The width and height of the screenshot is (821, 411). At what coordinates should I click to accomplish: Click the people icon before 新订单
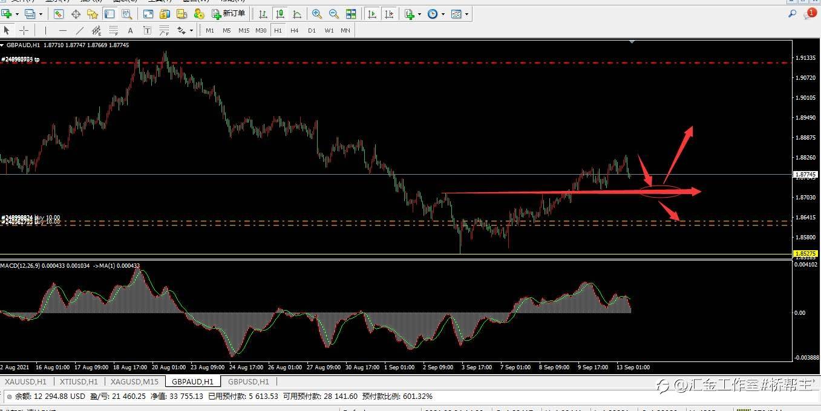tap(198, 14)
